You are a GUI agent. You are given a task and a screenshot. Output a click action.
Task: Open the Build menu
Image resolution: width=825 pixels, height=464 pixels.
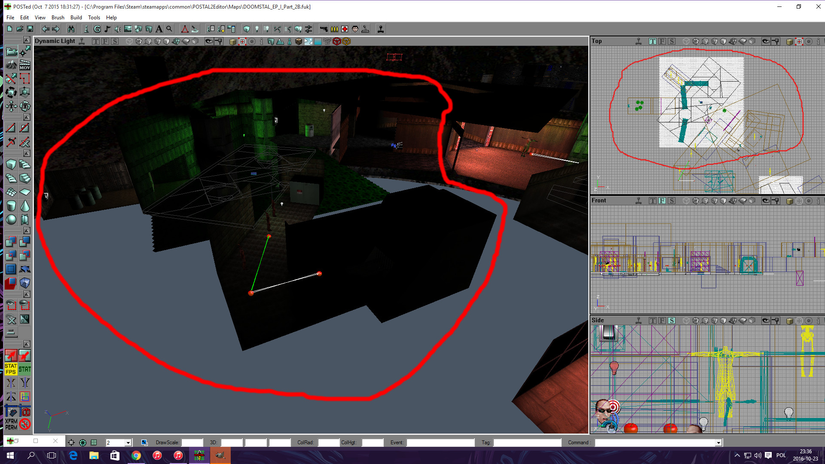(x=76, y=18)
